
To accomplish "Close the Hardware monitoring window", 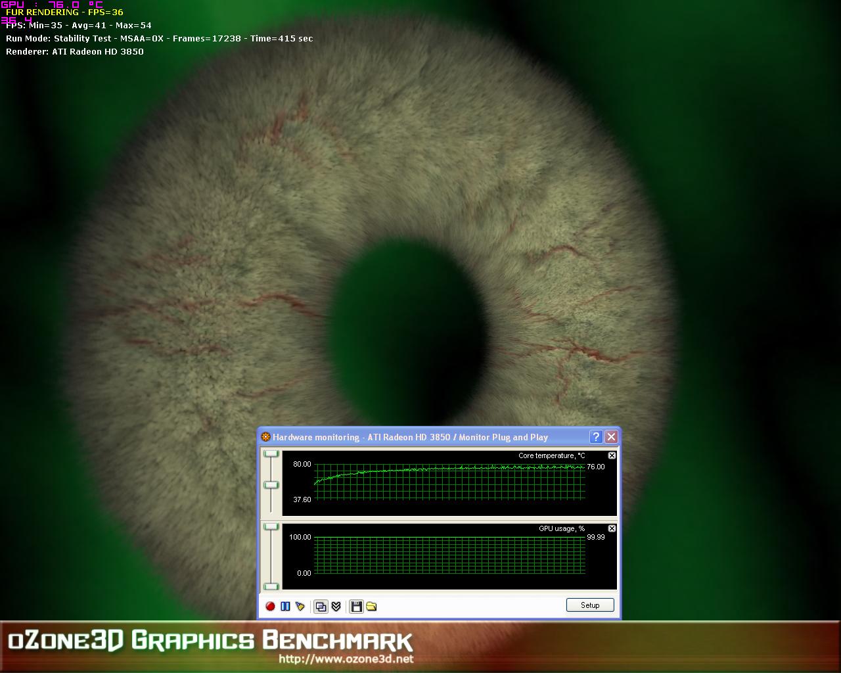I will click(611, 437).
